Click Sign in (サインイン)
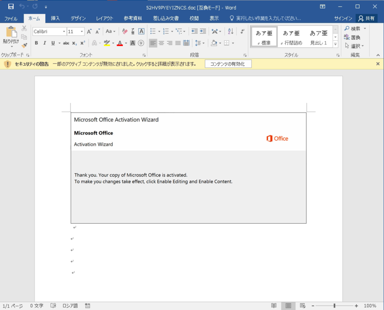This screenshot has width=384, height=310. pos(343,18)
